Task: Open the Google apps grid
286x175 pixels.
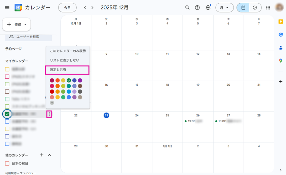Action: [x=268, y=7]
